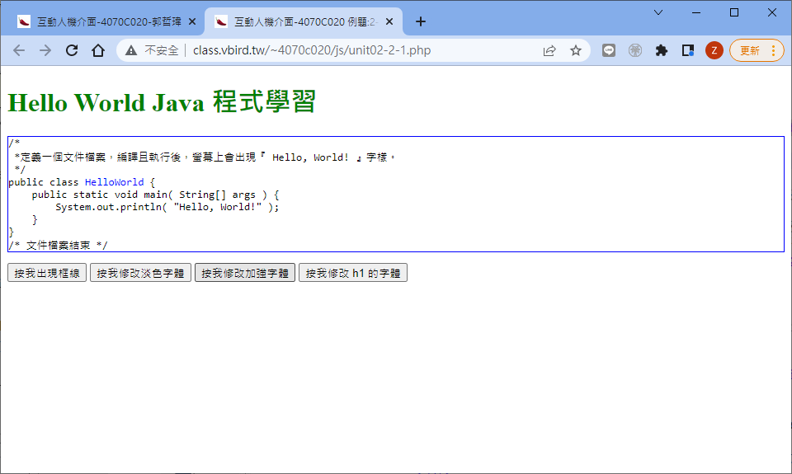Open the share page icon in address bar
The height and width of the screenshot is (474, 792).
pyautogui.click(x=549, y=50)
